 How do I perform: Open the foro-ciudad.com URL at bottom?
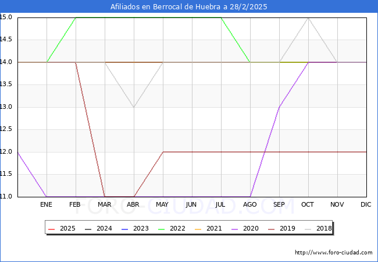(x=334, y=253)
